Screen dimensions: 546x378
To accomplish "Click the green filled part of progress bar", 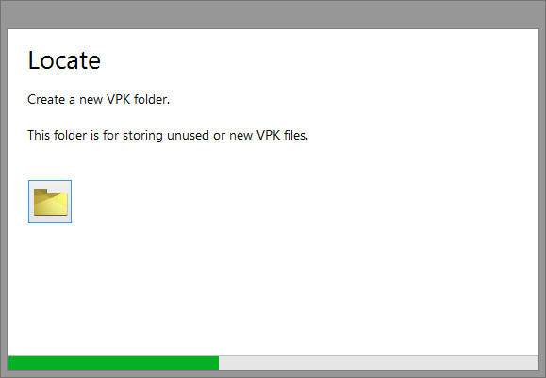I will click(x=113, y=363).
